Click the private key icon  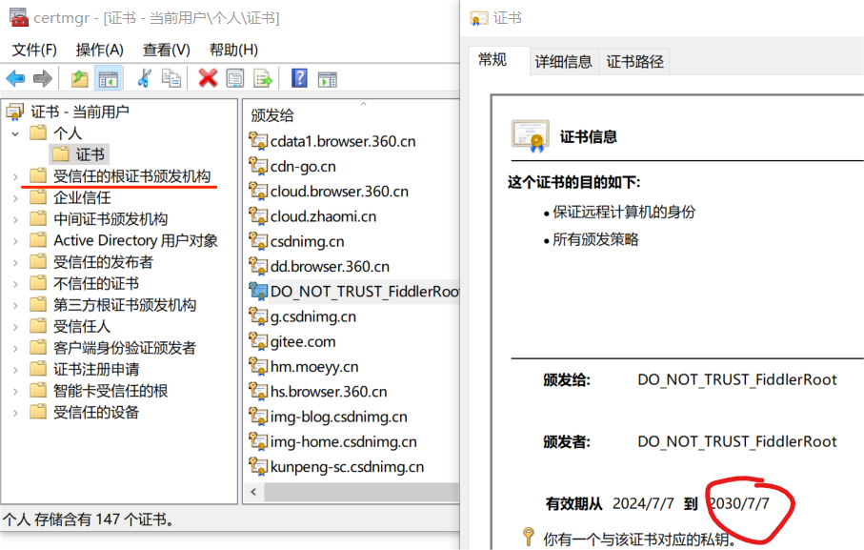click(528, 537)
